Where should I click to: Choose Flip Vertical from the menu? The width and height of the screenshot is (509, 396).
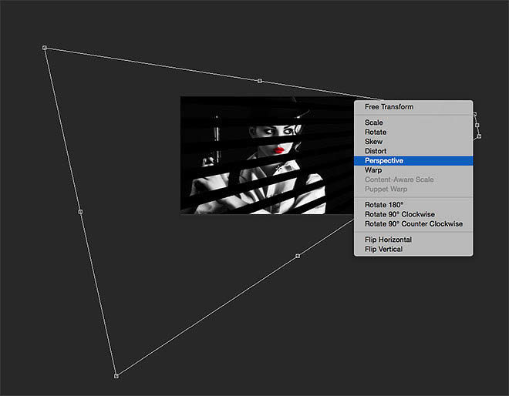[x=383, y=250]
